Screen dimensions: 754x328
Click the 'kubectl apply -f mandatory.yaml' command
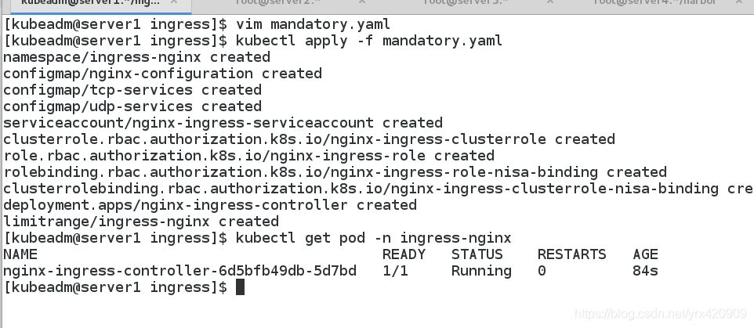pyautogui.click(x=369, y=41)
